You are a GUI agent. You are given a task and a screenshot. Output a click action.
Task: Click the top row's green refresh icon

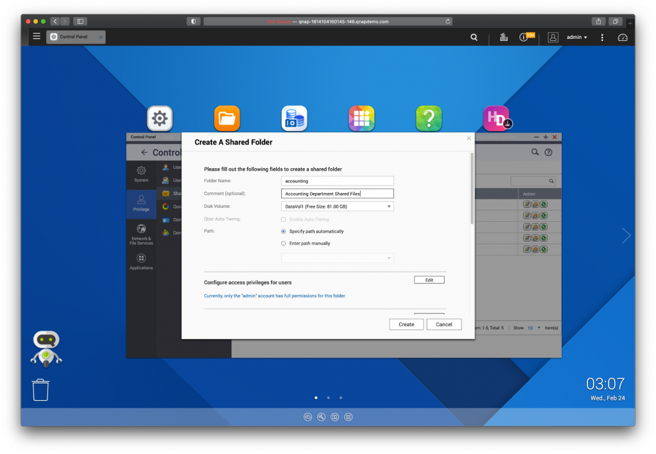point(543,204)
